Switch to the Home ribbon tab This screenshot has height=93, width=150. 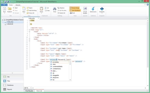point(11,5)
